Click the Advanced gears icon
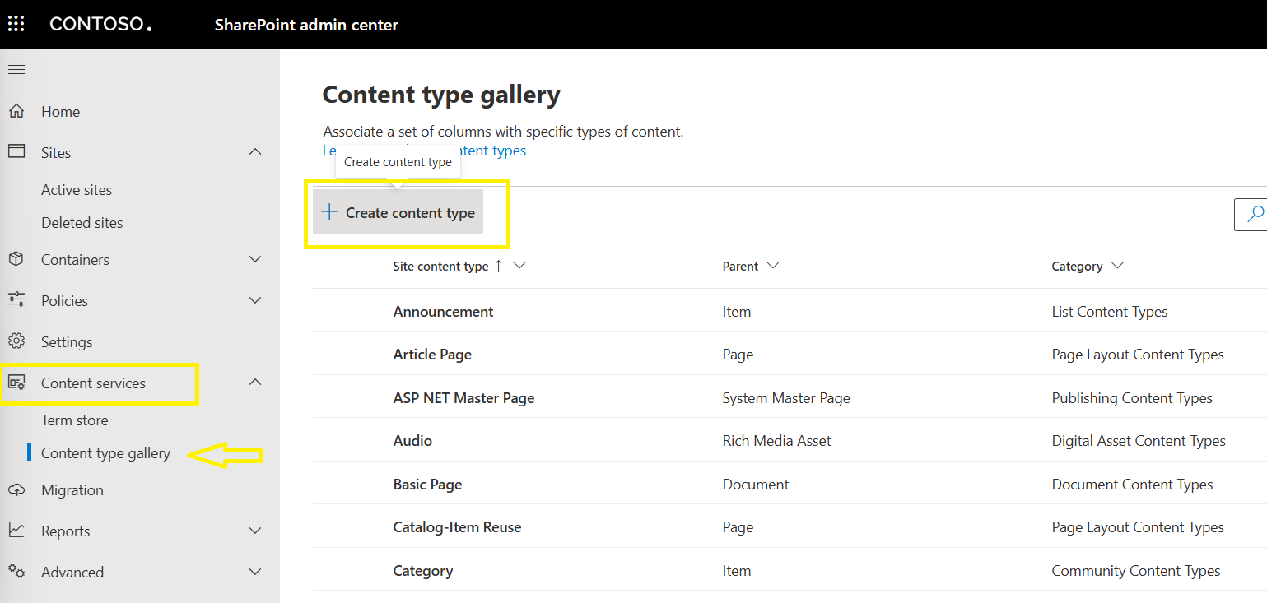Image resolution: width=1267 pixels, height=603 pixels. click(16, 571)
